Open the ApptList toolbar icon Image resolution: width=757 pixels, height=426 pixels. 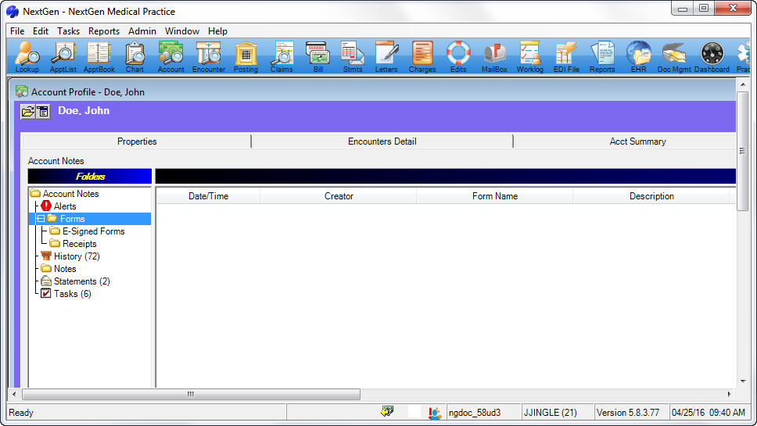(63, 57)
